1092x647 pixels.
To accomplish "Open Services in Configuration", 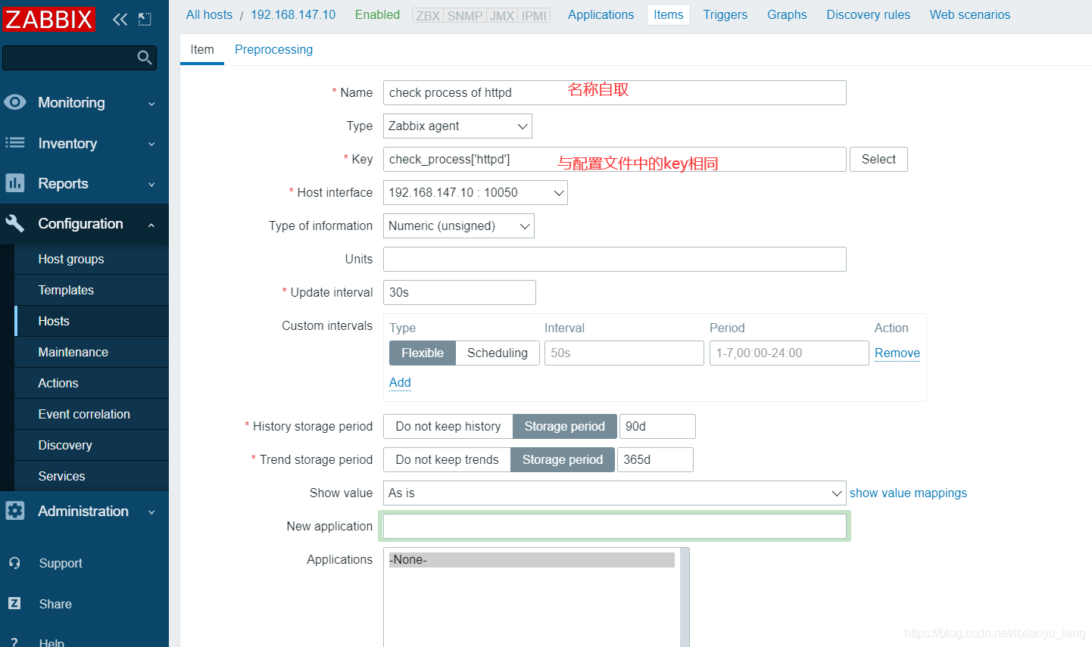I will 92,476.
